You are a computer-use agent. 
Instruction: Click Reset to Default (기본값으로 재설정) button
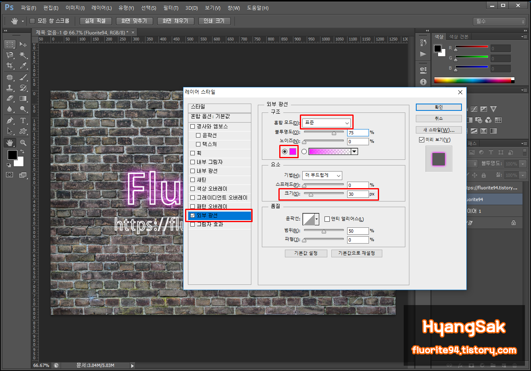coord(357,253)
